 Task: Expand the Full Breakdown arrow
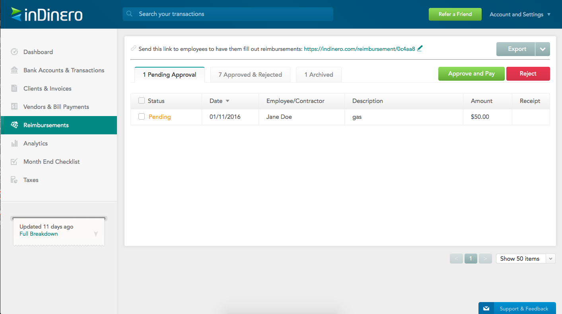(x=96, y=234)
